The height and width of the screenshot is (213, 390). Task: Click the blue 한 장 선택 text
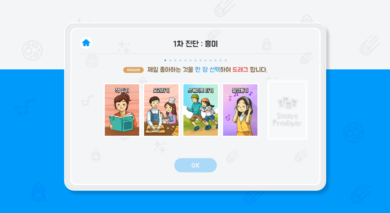coord(207,70)
